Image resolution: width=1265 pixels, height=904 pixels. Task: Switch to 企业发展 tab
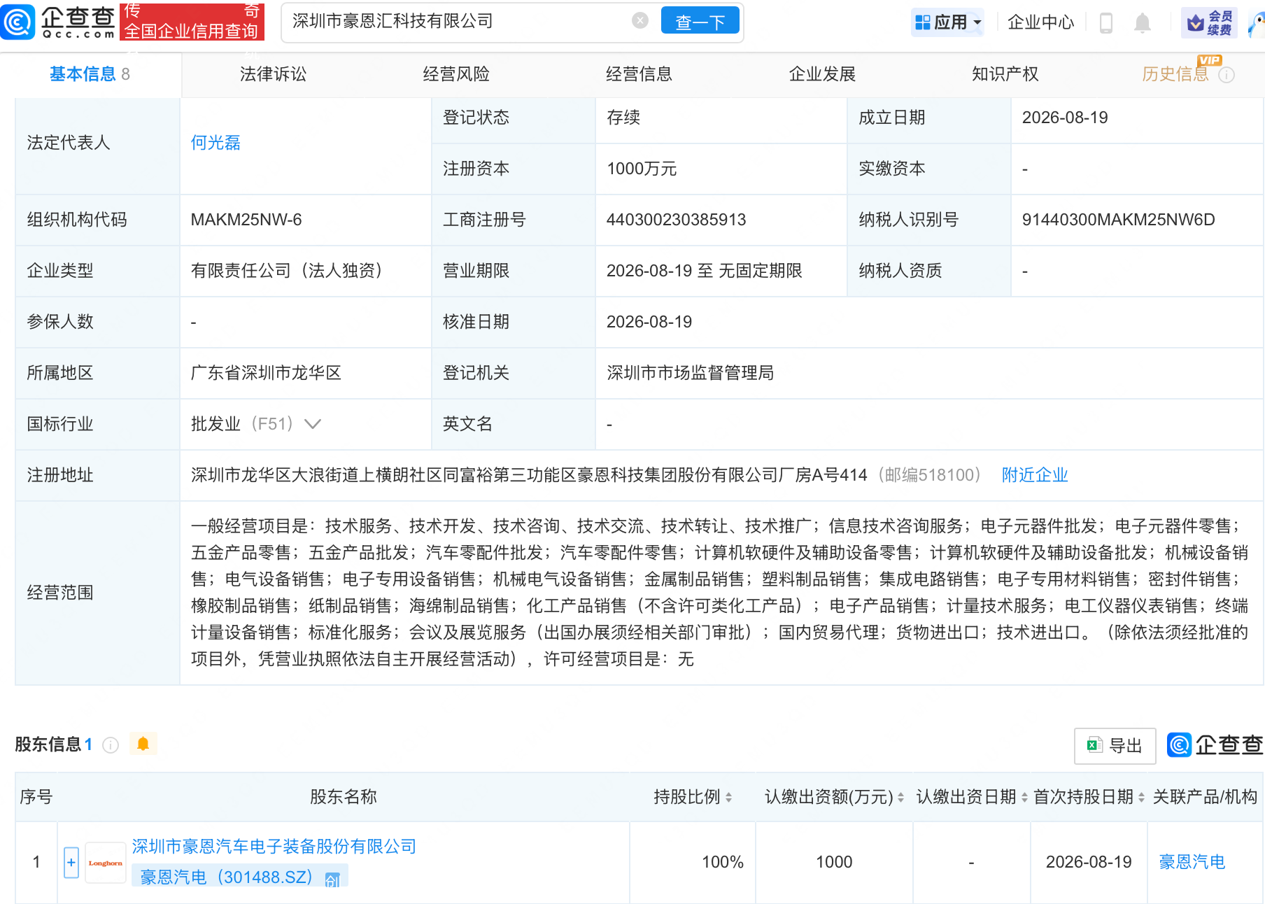(822, 74)
